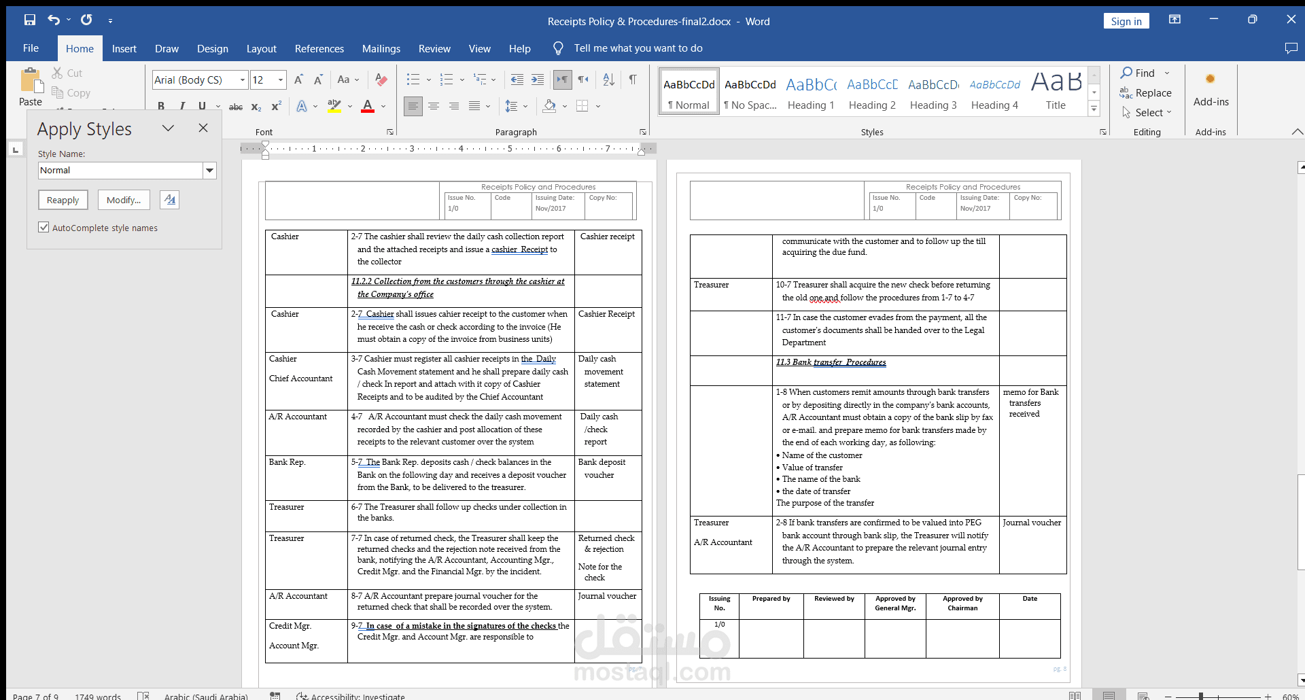Expand the Styles gallery
The width and height of the screenshot is (1305, 700).
click(x=1094, y=109)
